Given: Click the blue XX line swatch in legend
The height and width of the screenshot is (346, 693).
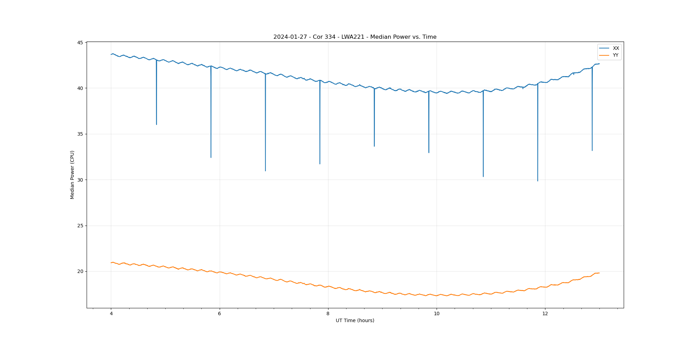Looking at the screenshot, I should coord(604,48).
